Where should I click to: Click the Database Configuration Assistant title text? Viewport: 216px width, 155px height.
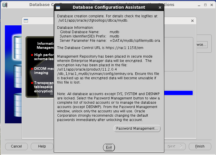pos(109,7)
